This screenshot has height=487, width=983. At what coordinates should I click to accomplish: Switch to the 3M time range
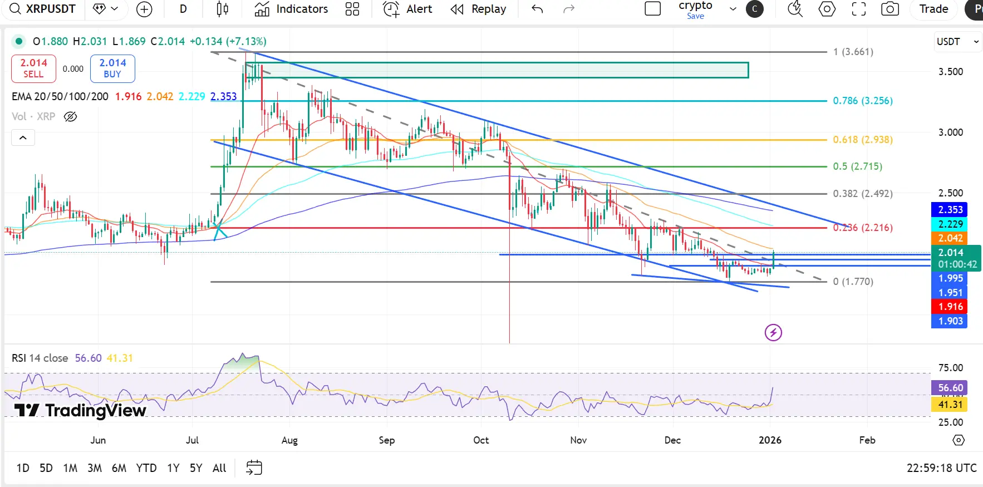(95, 468)
